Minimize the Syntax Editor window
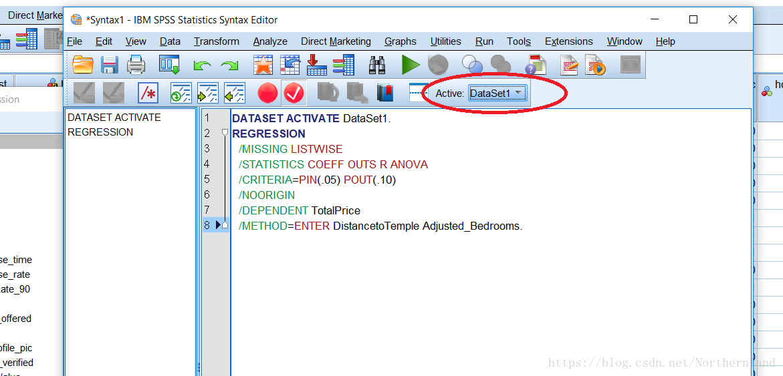Viewport: 783px width, 376px height. [655, 19]
